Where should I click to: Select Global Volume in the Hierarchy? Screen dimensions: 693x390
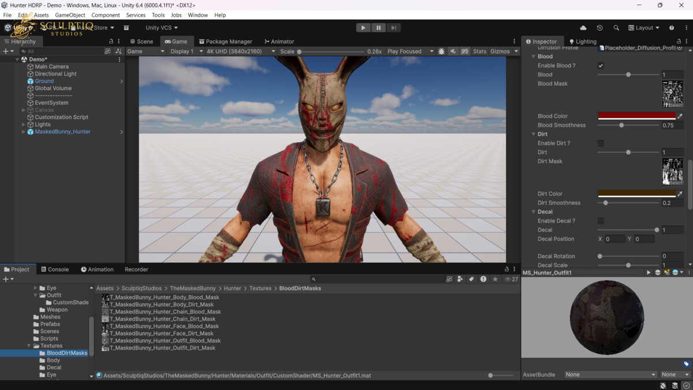(53, 88)
